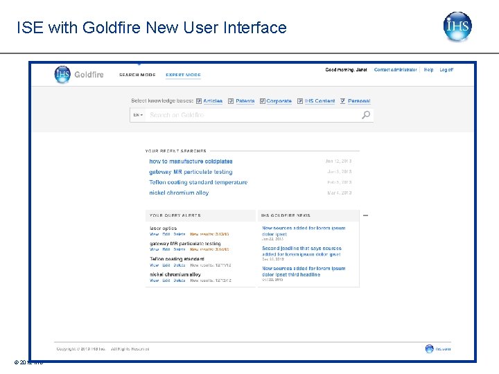Open the Personal knowledge base link
Viewport: 499px width, 374px height.
[359, 101]
